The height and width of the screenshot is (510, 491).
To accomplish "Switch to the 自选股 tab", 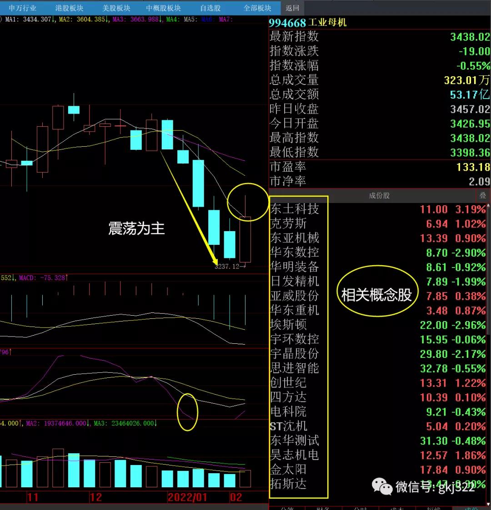I will (x=210, y=8).
